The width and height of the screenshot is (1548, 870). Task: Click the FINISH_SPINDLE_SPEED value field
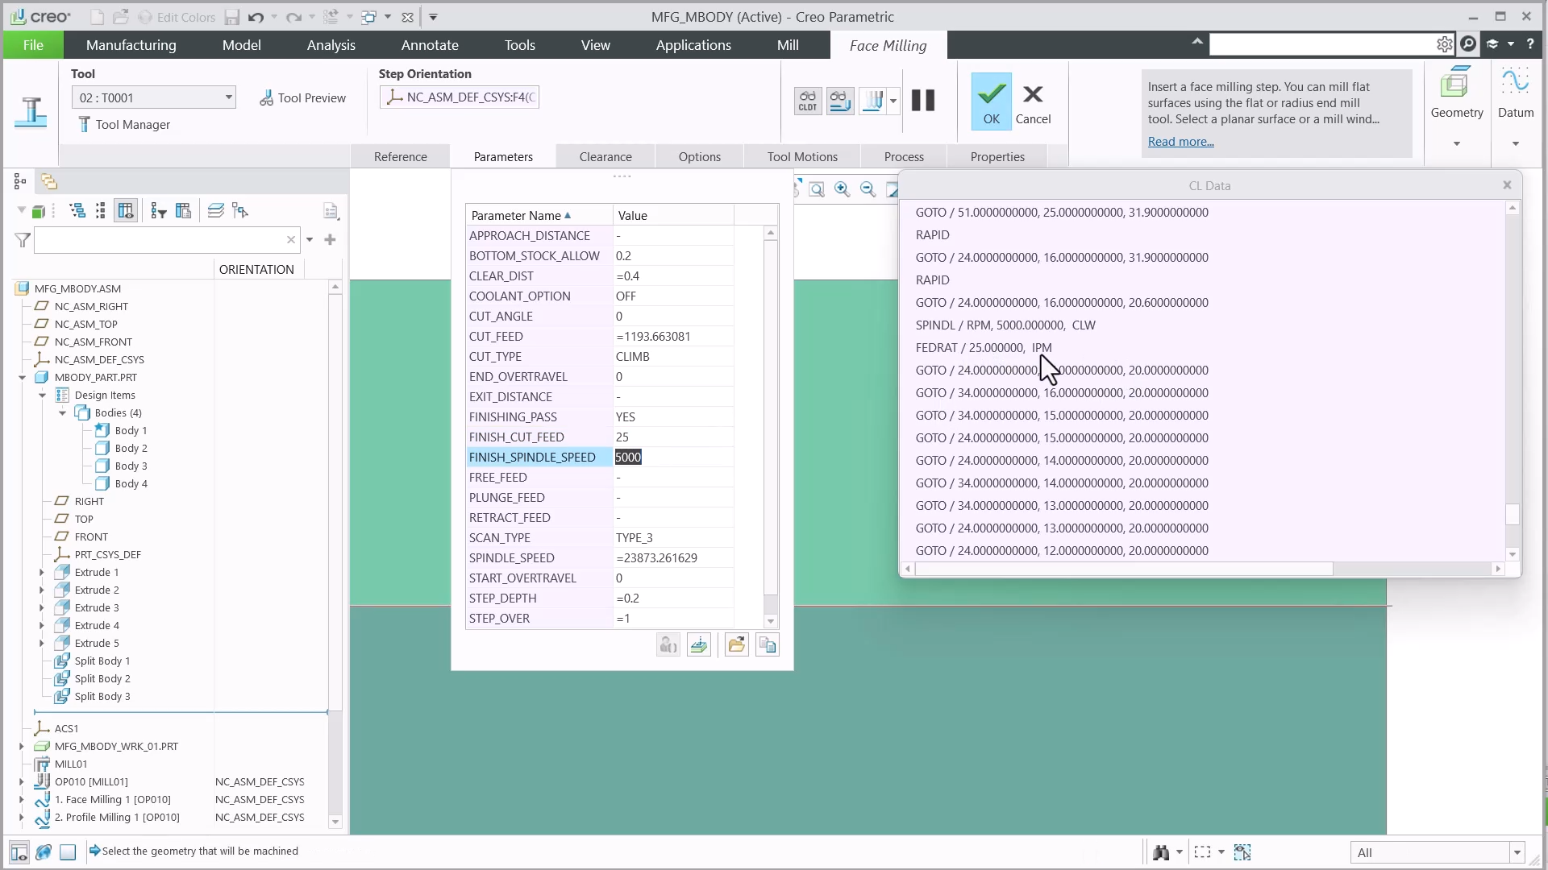pos(673,457)
